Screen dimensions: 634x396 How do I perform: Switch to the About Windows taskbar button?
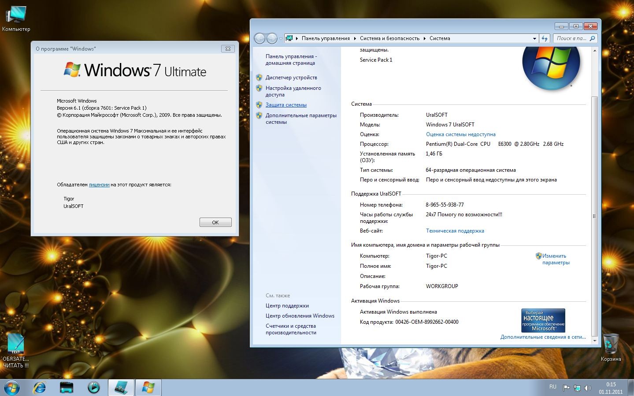[x=148, y=388]
